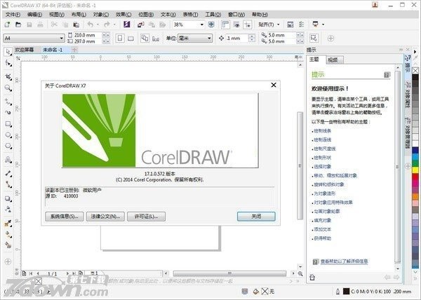The image size is (421, 300).
Task: Select the Pick tool in toolbox
Action: point(8,51)
